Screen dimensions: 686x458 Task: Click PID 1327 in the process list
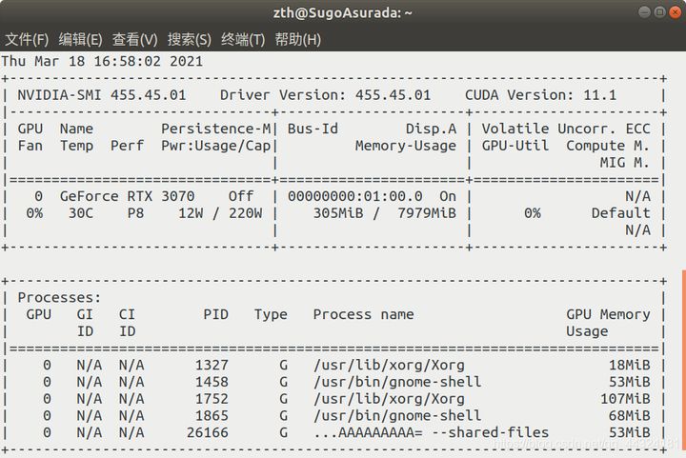pyautogui.click(x=212, y=365)
